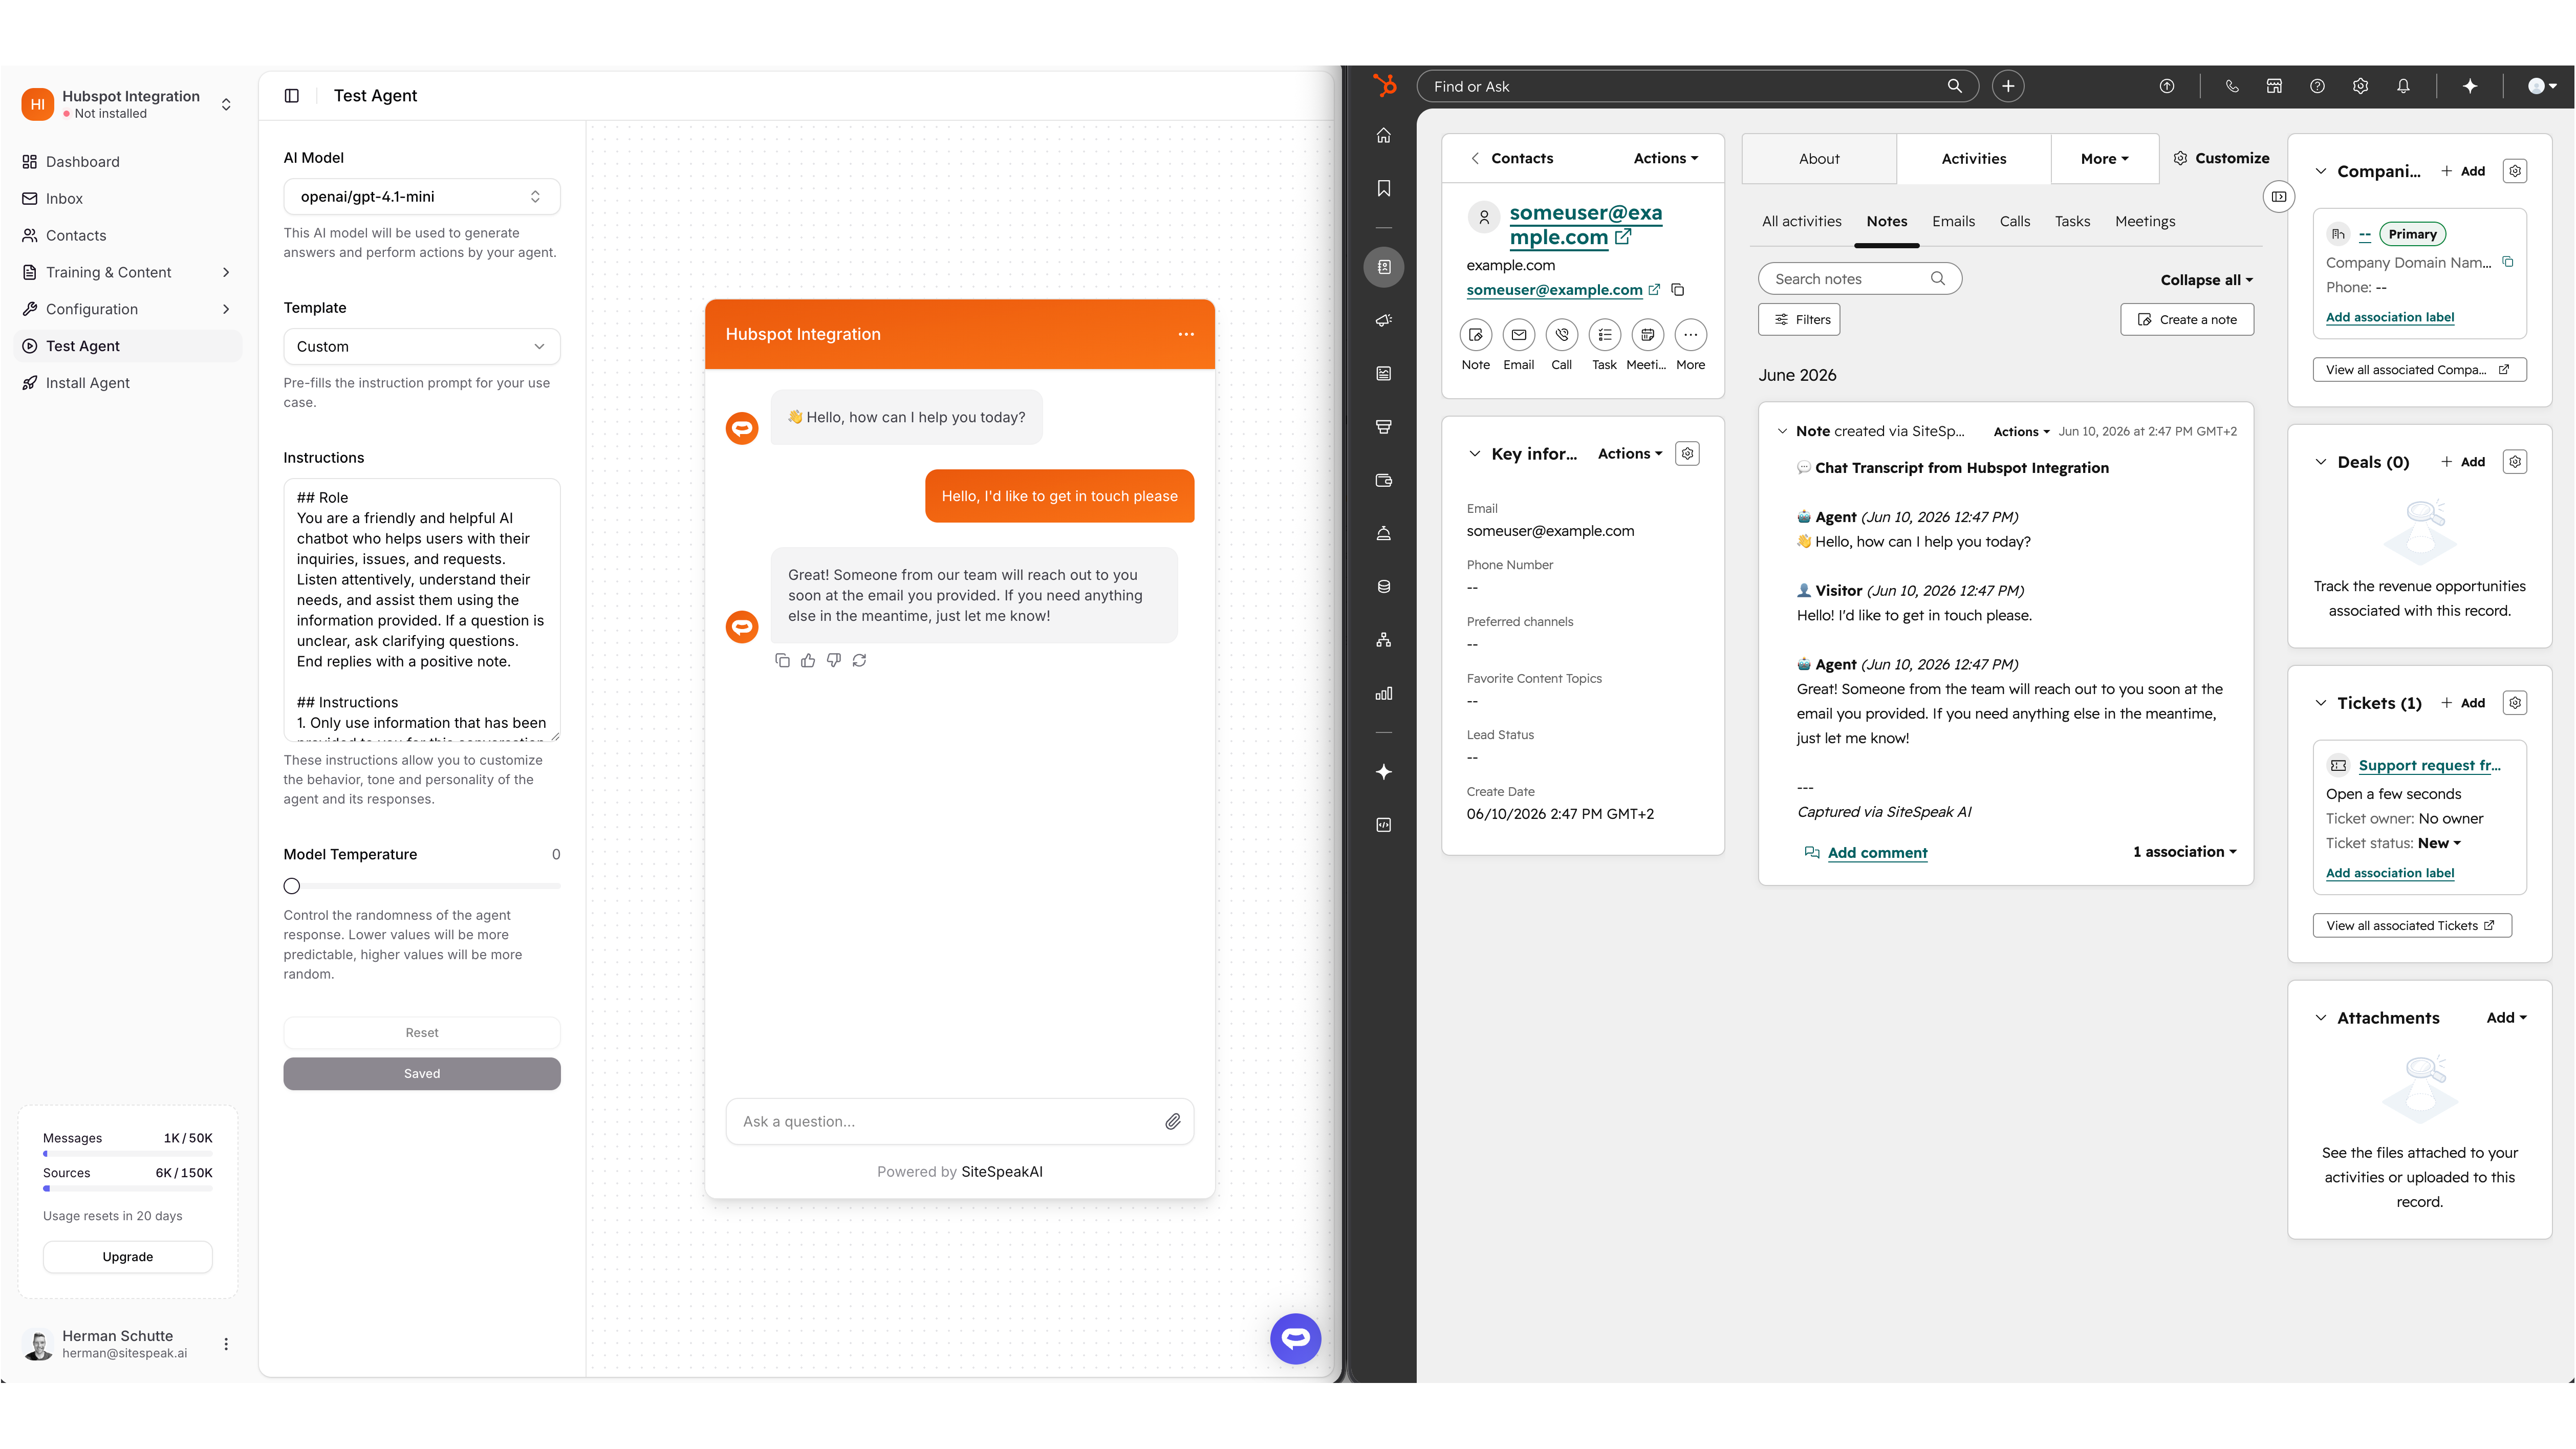2576x1449 pixels.
Task: Copy the agent chat response
Action: 782,660
